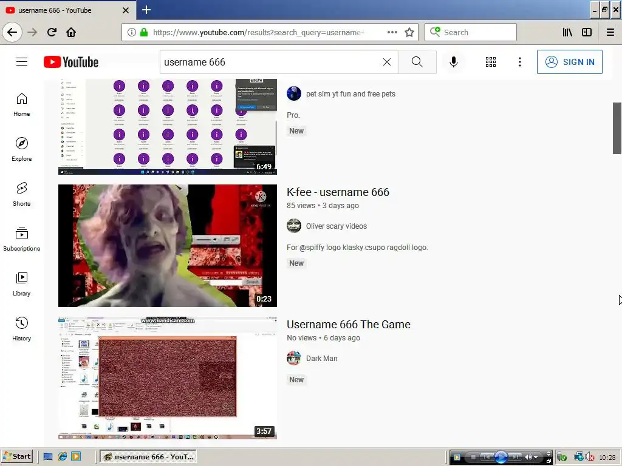Open Subscriptions in sidebar
The width and height of the screenshot is (622, 466).
21,239
